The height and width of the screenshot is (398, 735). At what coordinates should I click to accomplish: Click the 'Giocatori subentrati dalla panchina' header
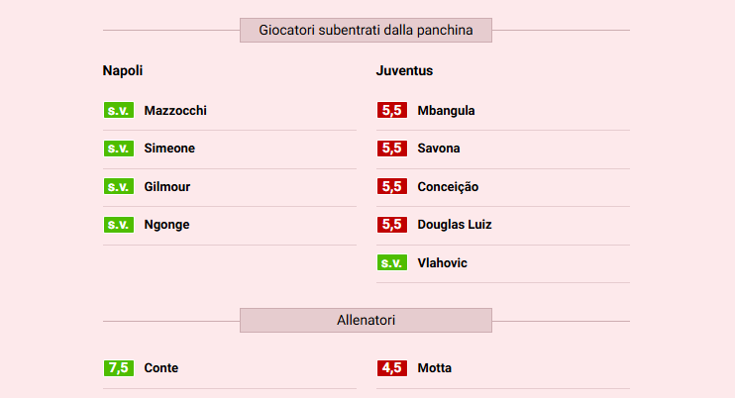click(x=366, y=31)
